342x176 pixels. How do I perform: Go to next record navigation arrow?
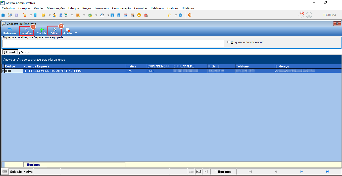pos(302,172)
